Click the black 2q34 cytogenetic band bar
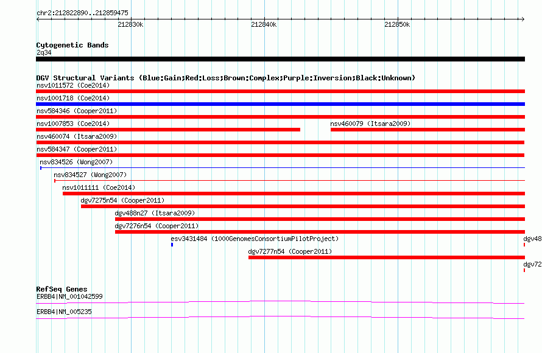The width and height of the screenshot is (542, 353). (x=280, y=59)
